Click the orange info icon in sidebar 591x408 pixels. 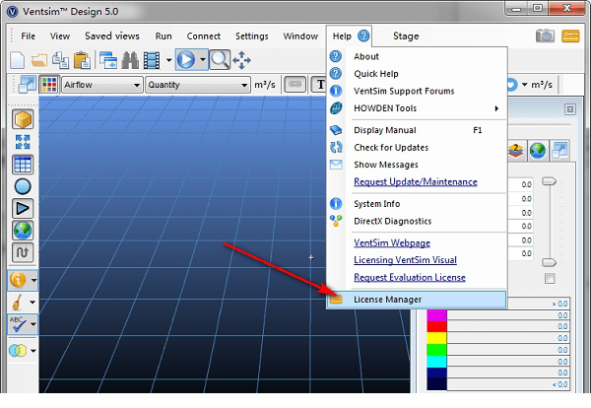[18, 280]
